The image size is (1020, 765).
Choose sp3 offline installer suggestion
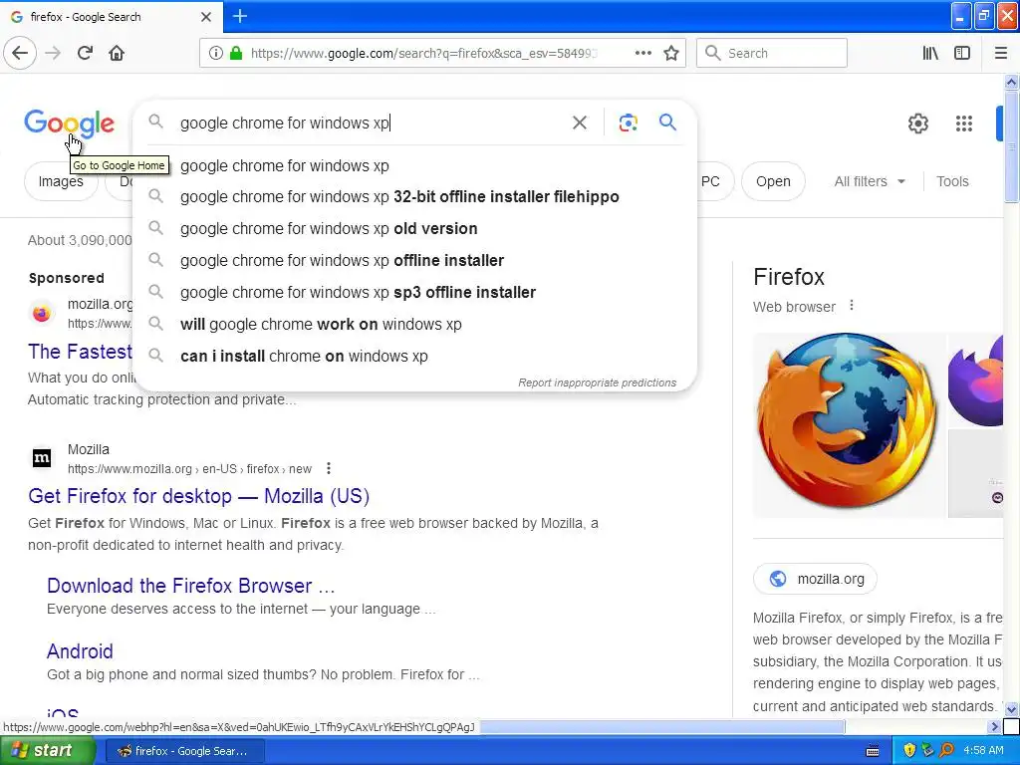click(414, 292)
